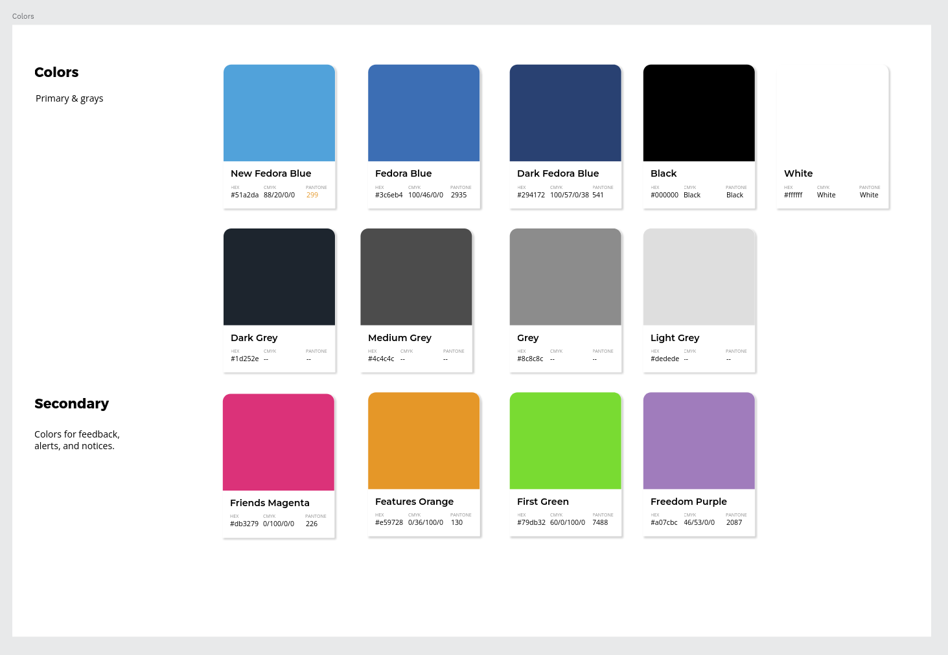Click CMYK value 46/53/0/0

(x=699, y=522)
